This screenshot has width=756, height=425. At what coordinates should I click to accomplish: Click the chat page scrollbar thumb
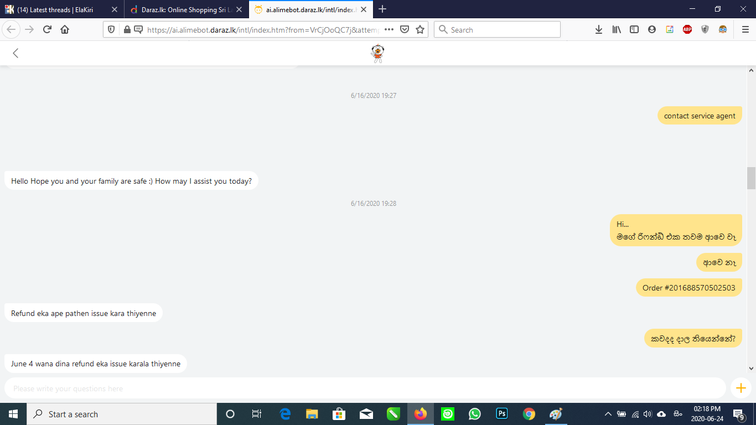pyautogui.click(x=751, y=178)
